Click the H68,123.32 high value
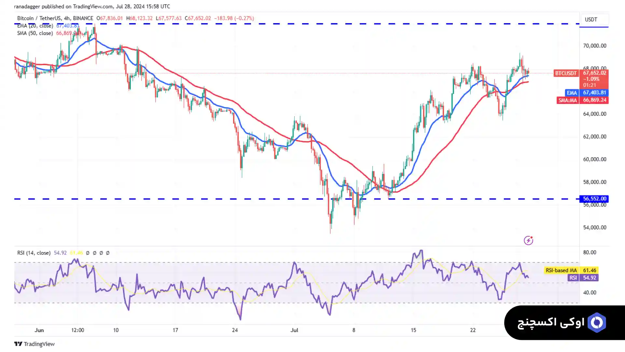 (139, 18)
